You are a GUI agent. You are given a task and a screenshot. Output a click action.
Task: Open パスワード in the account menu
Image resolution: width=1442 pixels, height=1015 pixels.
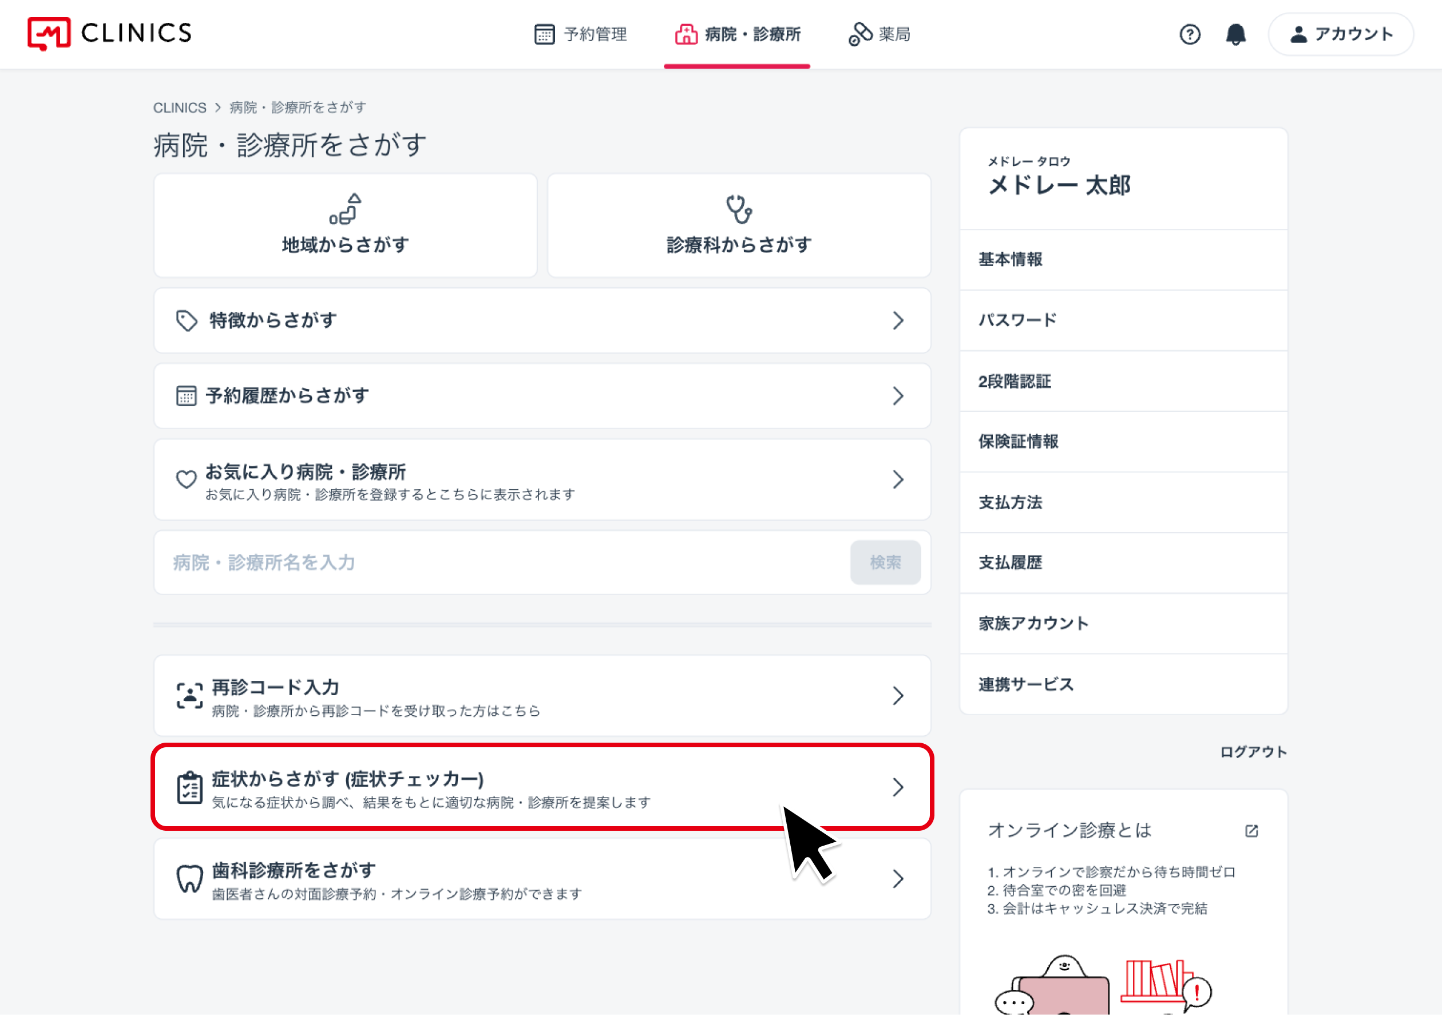pos(1124,320)
